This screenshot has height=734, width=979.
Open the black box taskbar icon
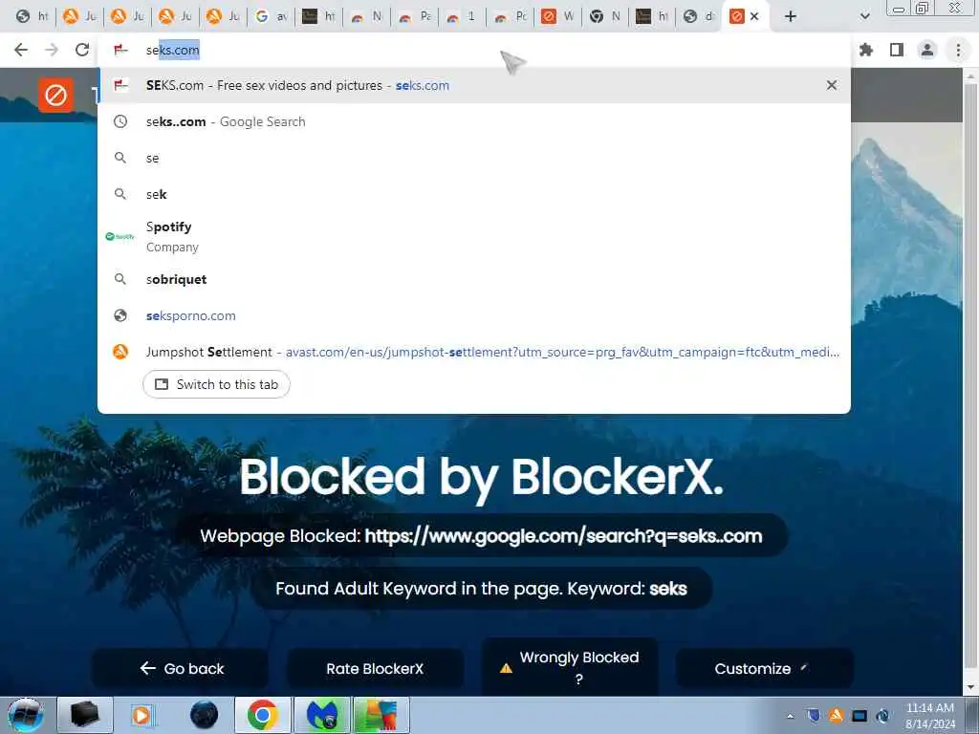point(84,715)
